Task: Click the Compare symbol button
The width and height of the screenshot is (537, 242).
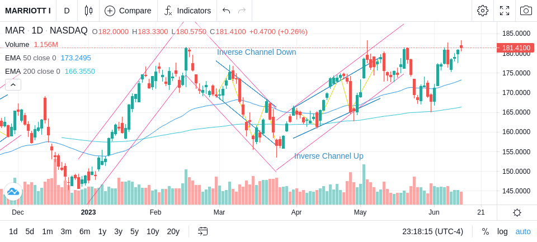Action: (x=128, y=11)
